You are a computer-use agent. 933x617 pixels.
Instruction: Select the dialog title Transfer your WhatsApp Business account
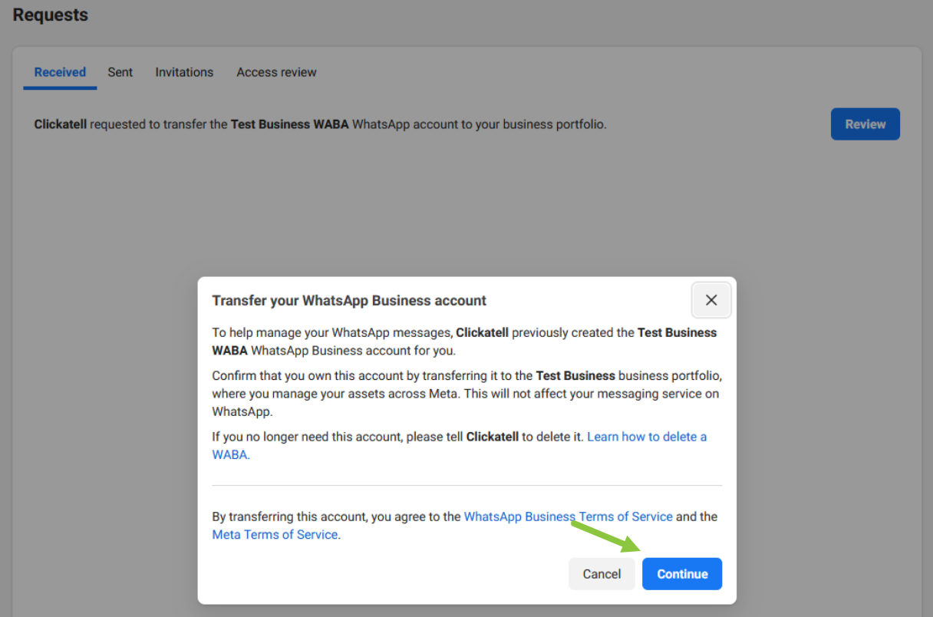tap(349, 301)
